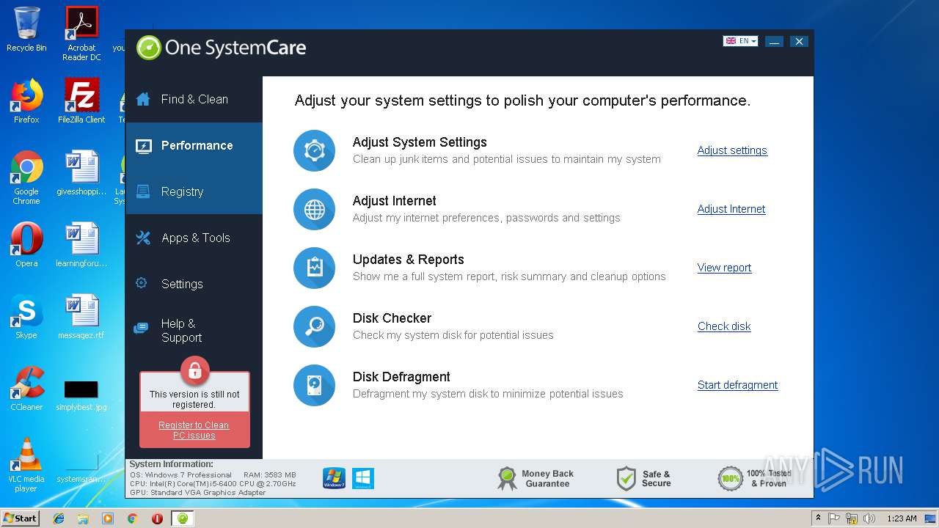This screenshot has height=528, width=939.
Task: Select the Opera desktop shortcut
Action: [26, 245]
